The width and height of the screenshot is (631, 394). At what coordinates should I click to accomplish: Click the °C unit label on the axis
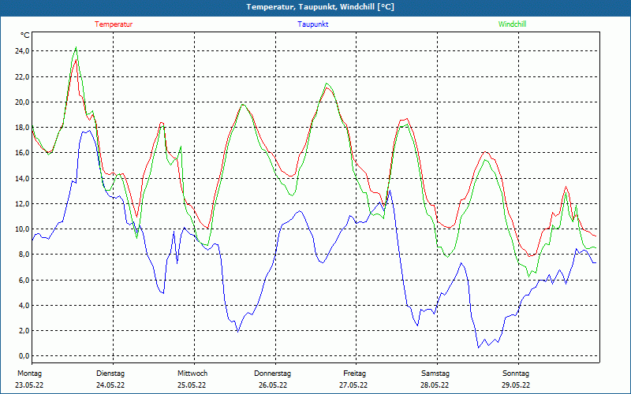point(25,35)
